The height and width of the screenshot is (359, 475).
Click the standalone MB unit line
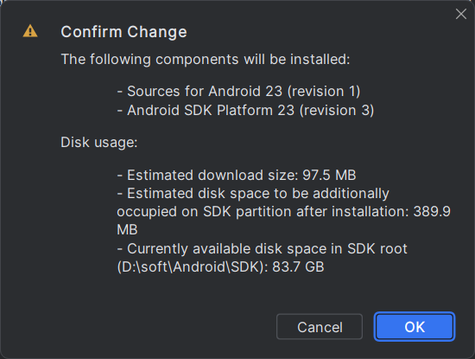tap(127, 230)
